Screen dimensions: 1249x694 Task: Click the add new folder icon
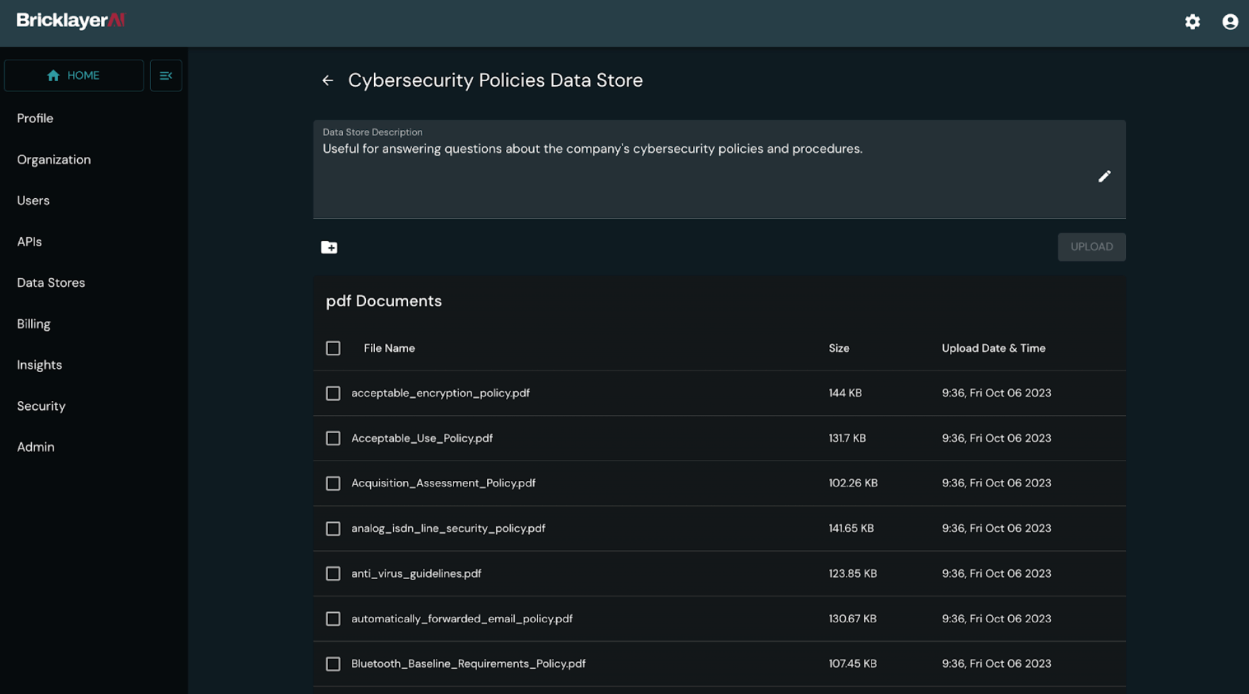(329, 248)
